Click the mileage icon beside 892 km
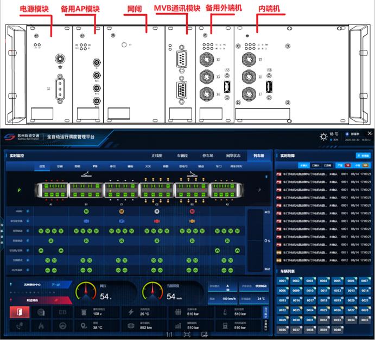Screen dimensions: 375x340 (x=131, y=326)
